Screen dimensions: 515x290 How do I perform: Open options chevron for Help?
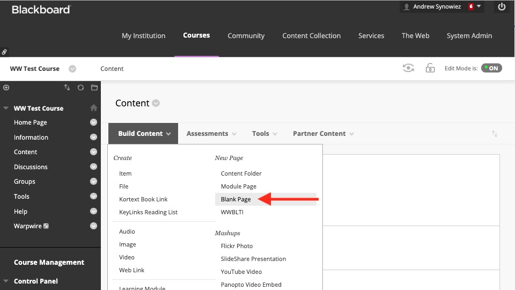(93, 211)
